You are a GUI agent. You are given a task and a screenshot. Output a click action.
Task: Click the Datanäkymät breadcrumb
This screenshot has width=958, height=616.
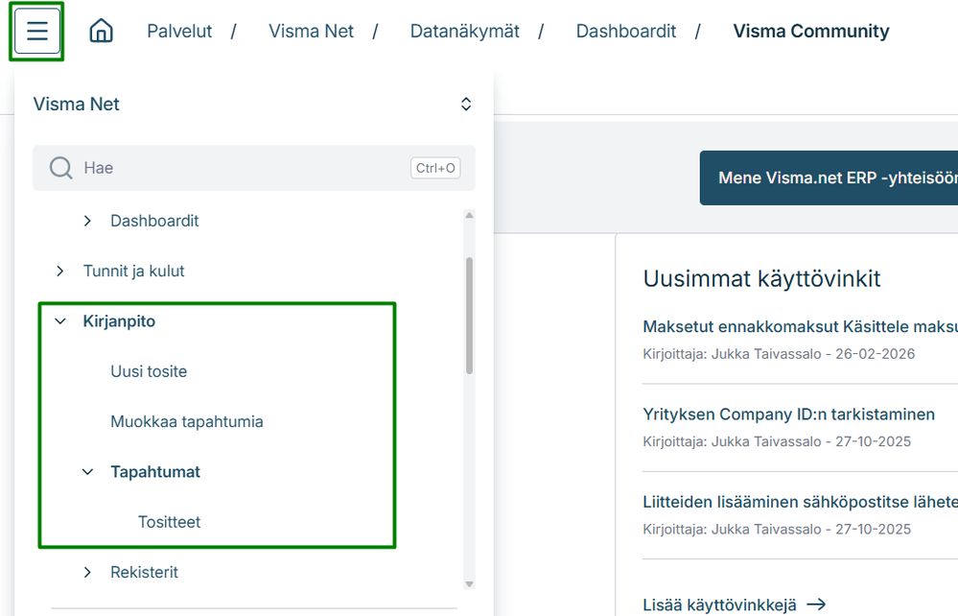464,31
